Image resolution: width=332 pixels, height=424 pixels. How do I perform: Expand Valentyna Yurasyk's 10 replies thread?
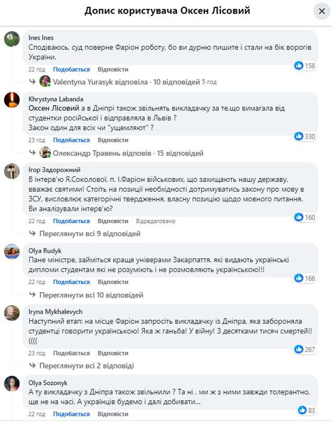point(119,82)
